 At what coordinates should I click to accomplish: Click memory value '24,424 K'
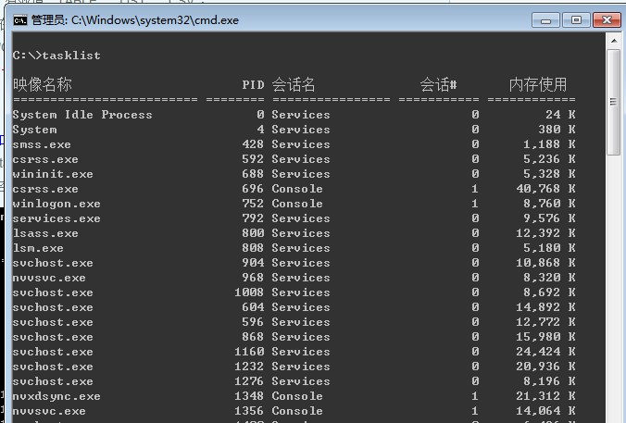[x=545, y=352]
